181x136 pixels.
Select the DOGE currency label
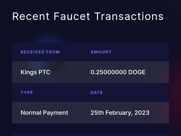(137, 72)
